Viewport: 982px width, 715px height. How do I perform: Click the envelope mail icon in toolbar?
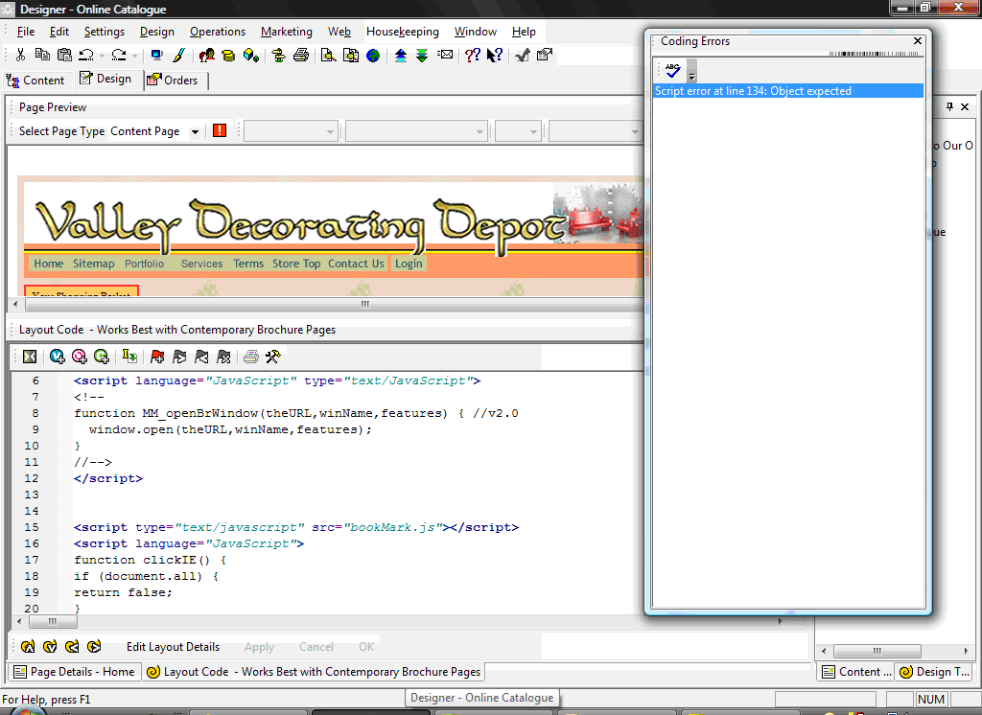(446, 56)
